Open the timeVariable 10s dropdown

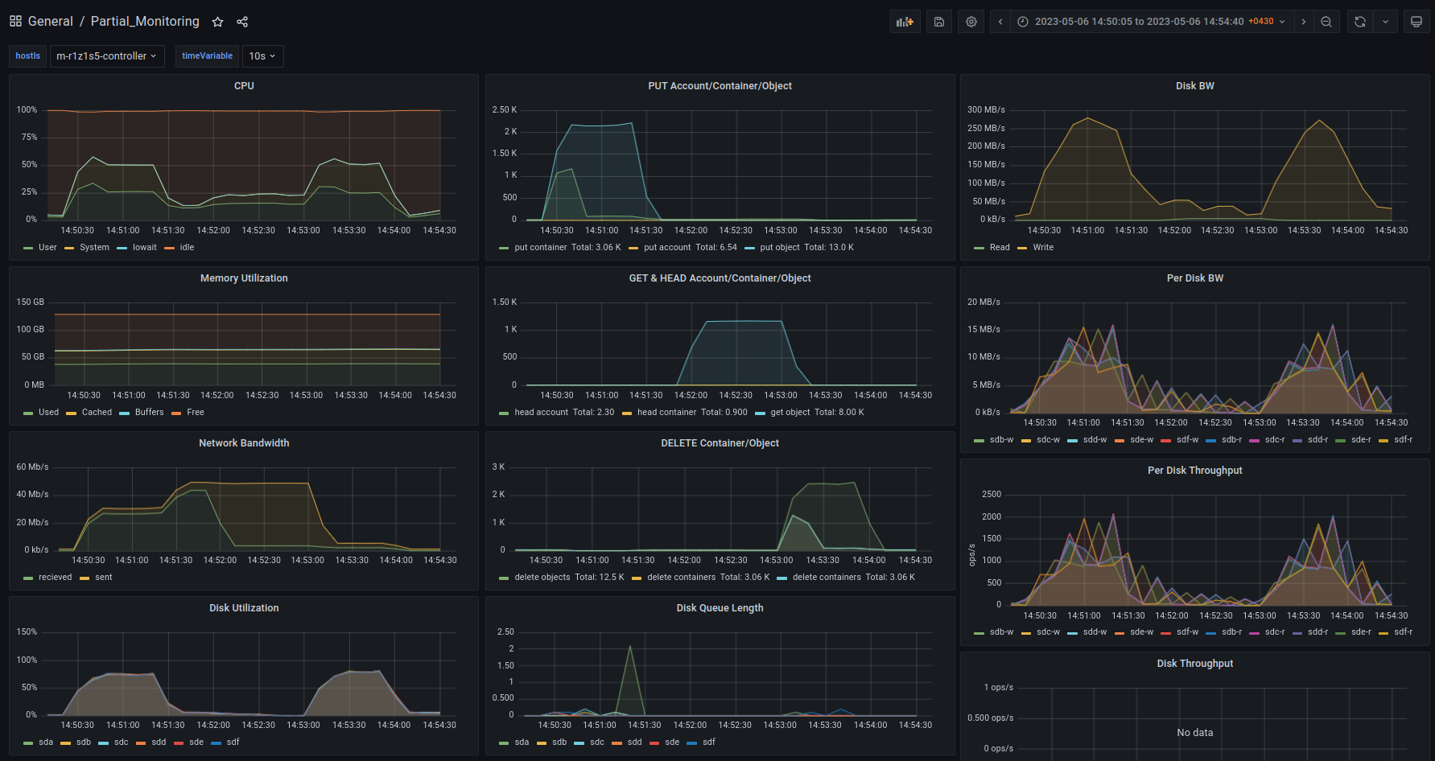pos(262,56)
